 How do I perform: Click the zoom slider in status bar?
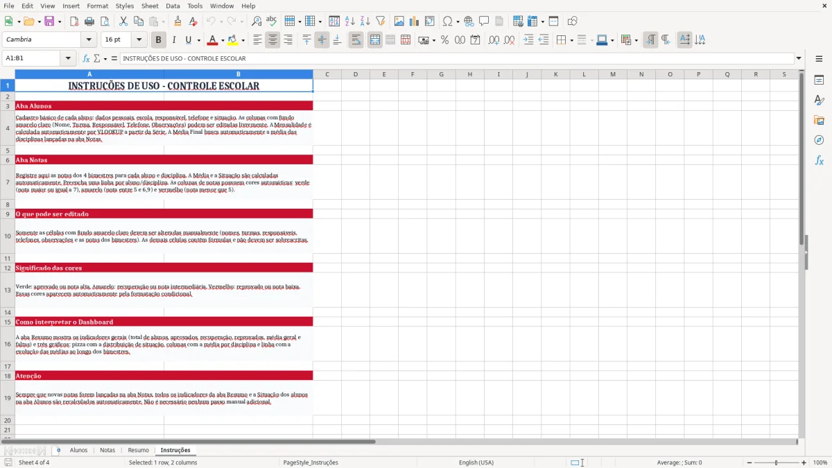point(777,462)
